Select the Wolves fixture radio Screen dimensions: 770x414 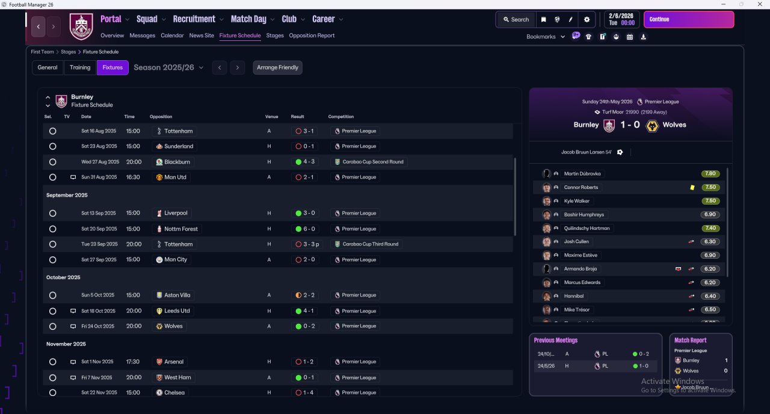coord(52,326)
